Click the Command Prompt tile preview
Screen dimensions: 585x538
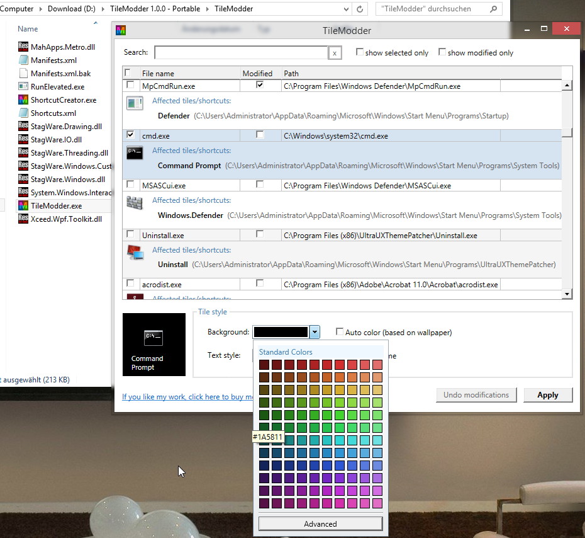click(x=154, y=345)
